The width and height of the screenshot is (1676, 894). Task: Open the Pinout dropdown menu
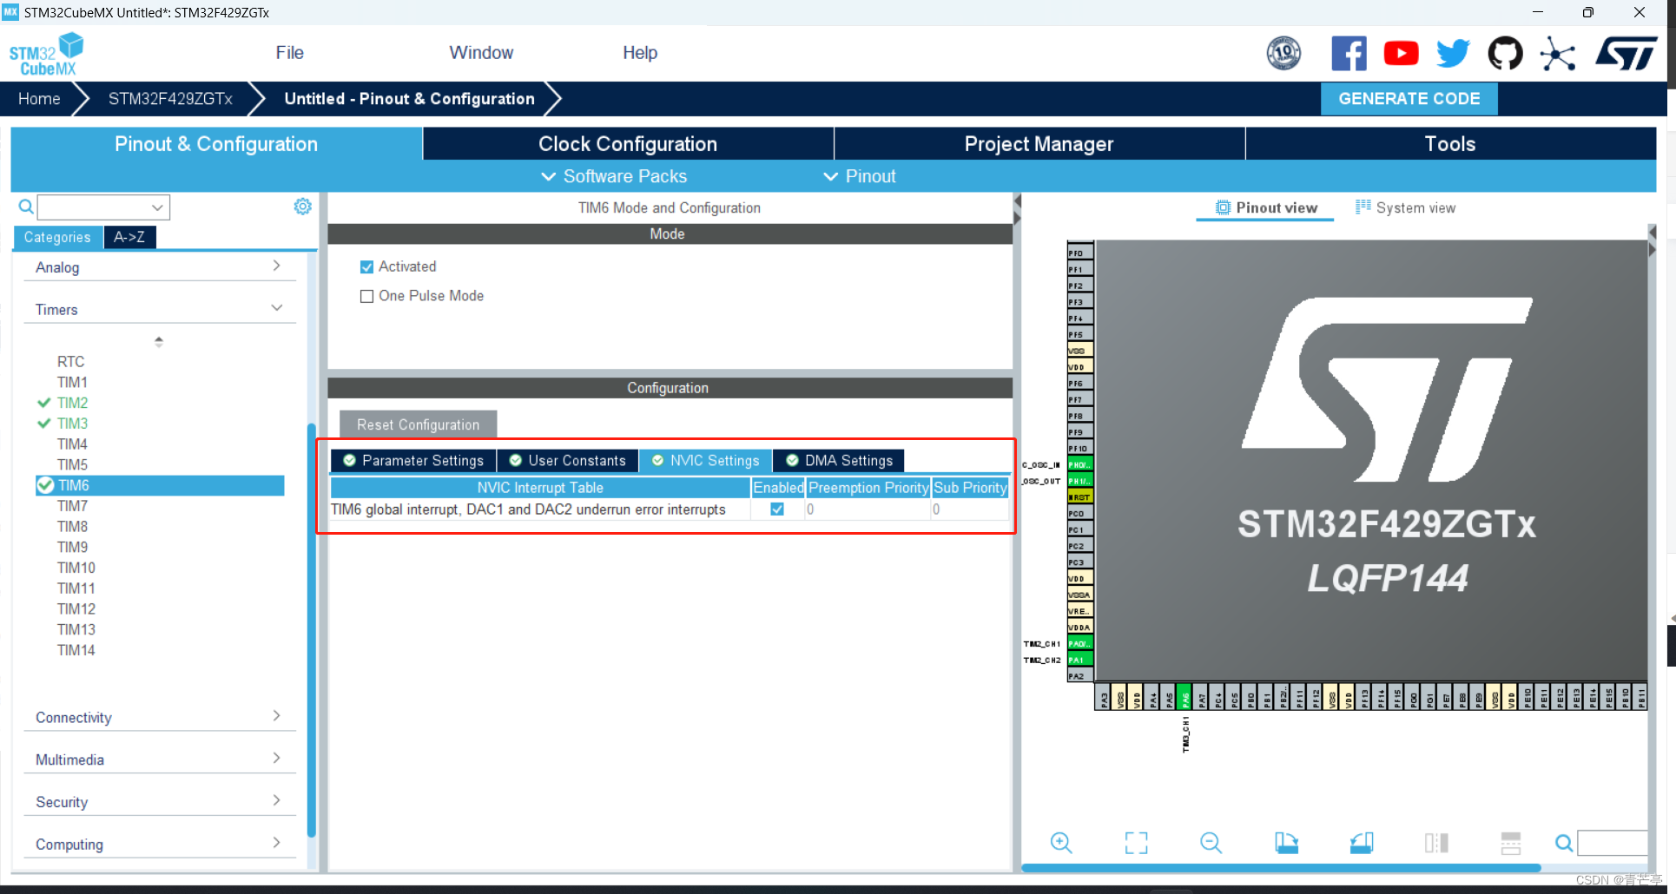(860, 176)
